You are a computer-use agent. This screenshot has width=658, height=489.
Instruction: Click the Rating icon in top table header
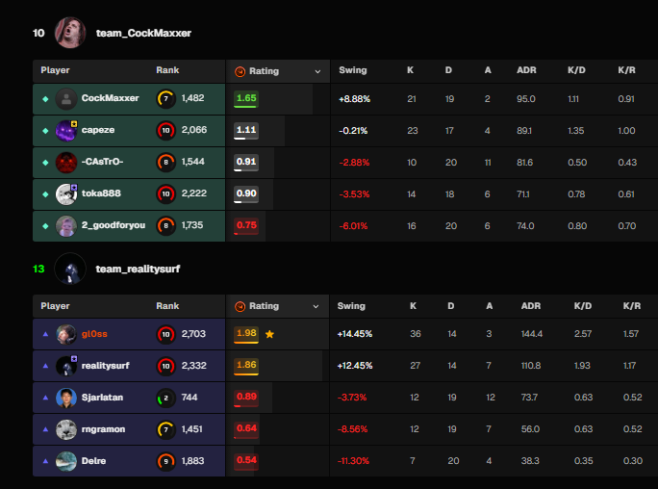click(240, 71)
